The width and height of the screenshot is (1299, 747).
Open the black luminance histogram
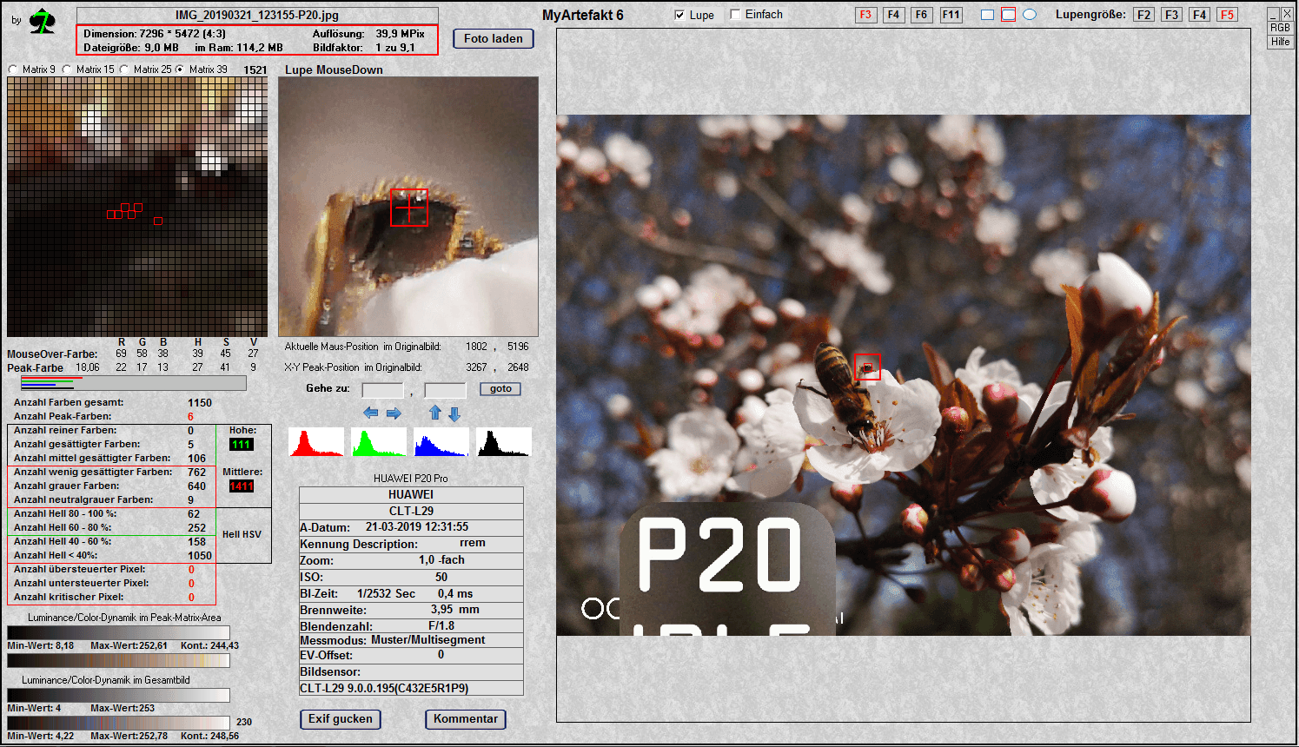[x=504, y=442]
